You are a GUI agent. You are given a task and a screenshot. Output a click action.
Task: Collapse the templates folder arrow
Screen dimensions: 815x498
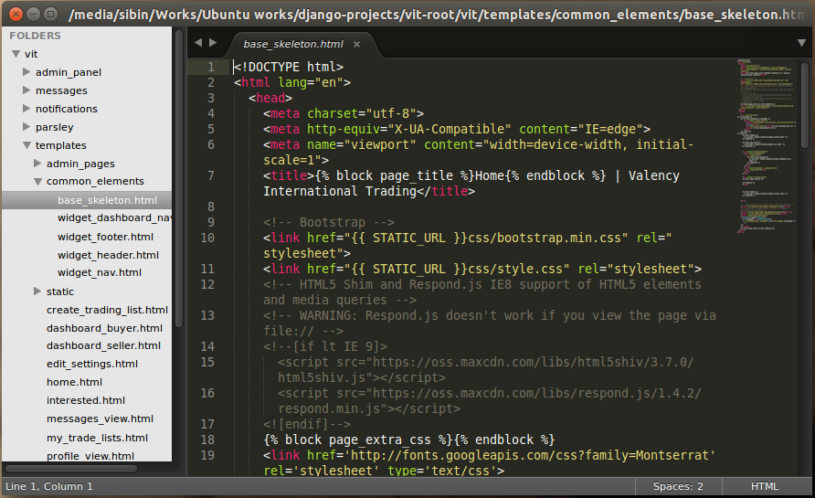point(27,145)
